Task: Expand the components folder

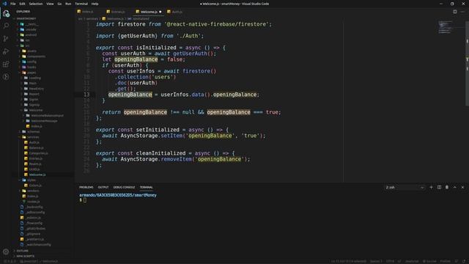Action: click(37, 56)
